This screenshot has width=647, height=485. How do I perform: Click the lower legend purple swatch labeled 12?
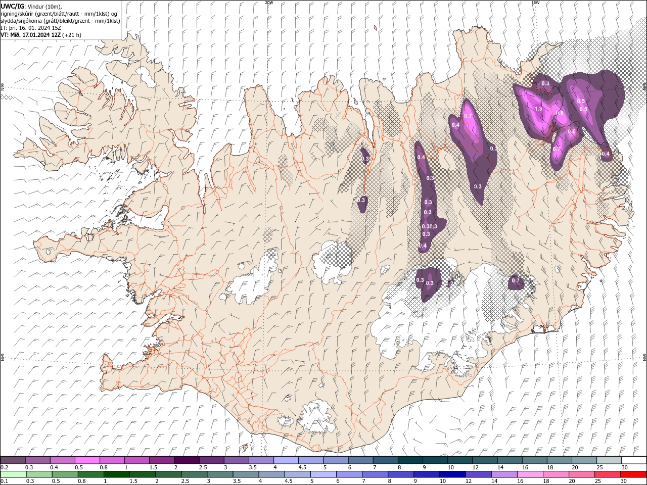(478, 474)
